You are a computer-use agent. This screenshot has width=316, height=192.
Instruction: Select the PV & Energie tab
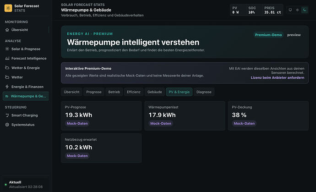pos(179,92)
